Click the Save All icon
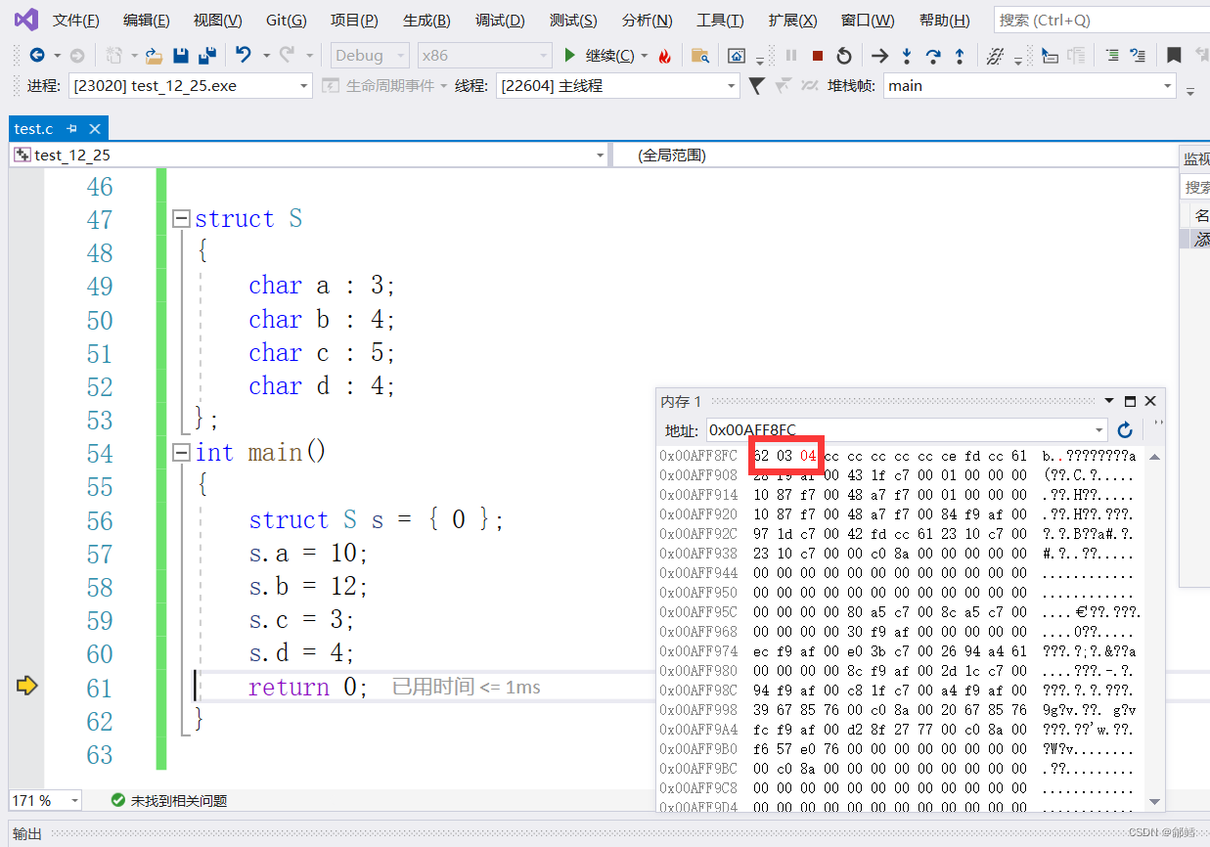The height and width of the screenshot is (847, 1210). pos(207,56)
